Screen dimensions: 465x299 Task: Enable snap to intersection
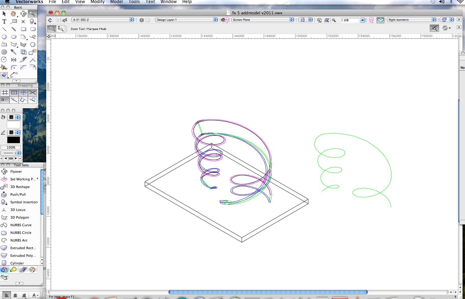pos(32,92)
